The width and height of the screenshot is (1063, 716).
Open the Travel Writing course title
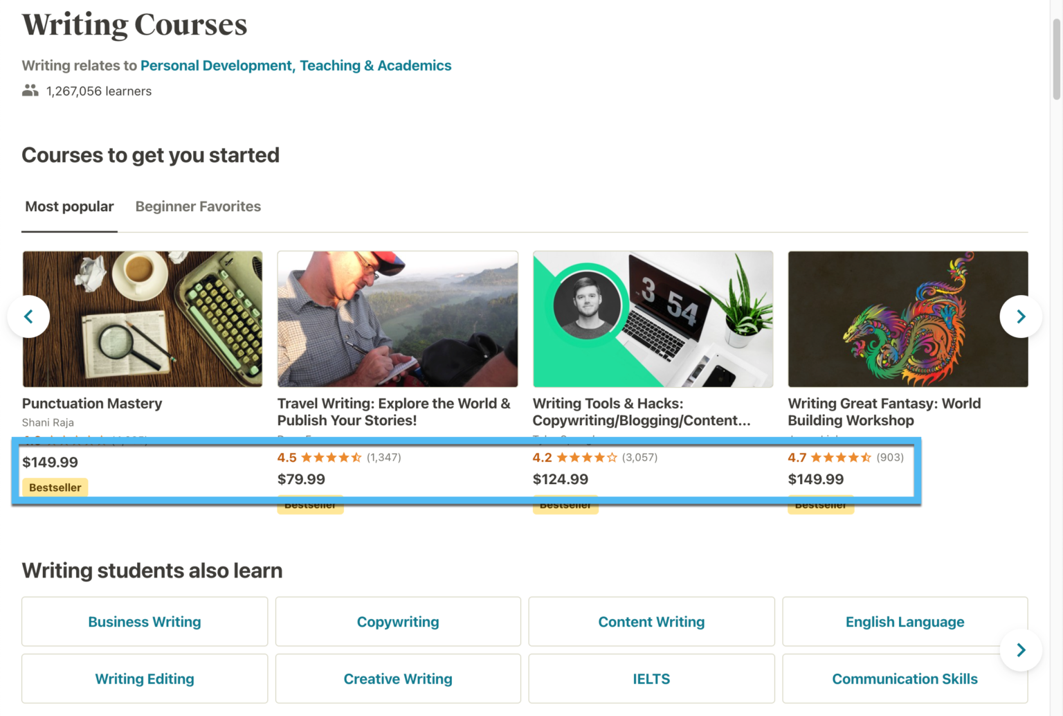pyautogui.click(x=393, y=411)
